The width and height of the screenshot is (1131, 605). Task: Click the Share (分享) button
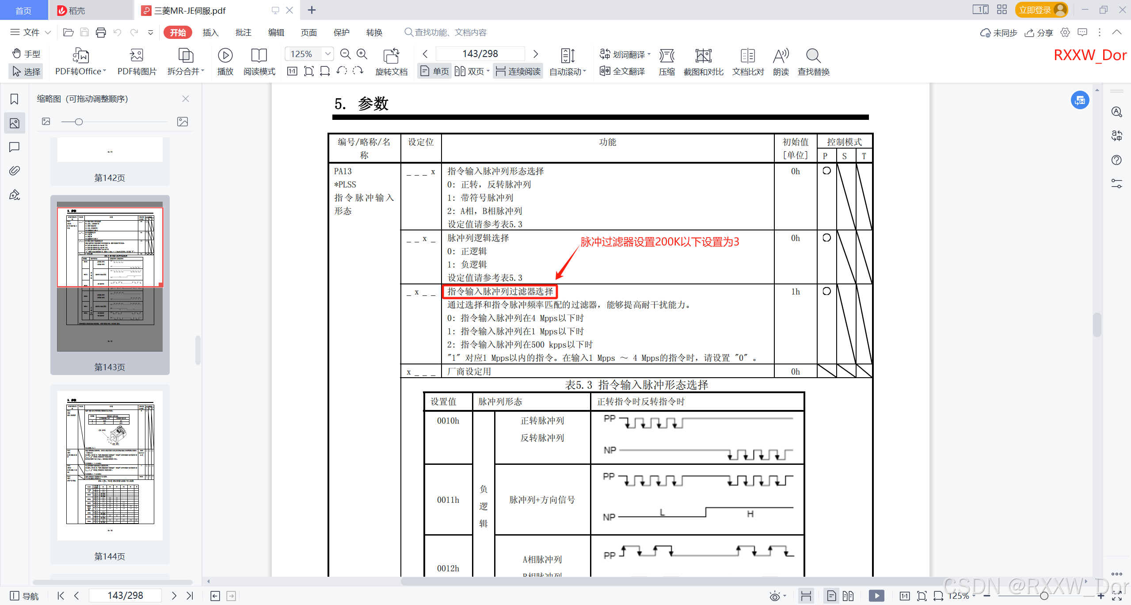[1039, 32]
